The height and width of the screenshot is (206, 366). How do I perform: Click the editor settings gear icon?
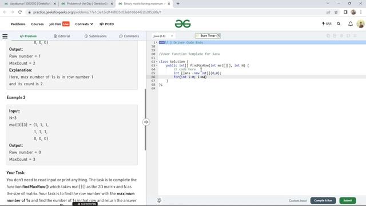[341, 35]
